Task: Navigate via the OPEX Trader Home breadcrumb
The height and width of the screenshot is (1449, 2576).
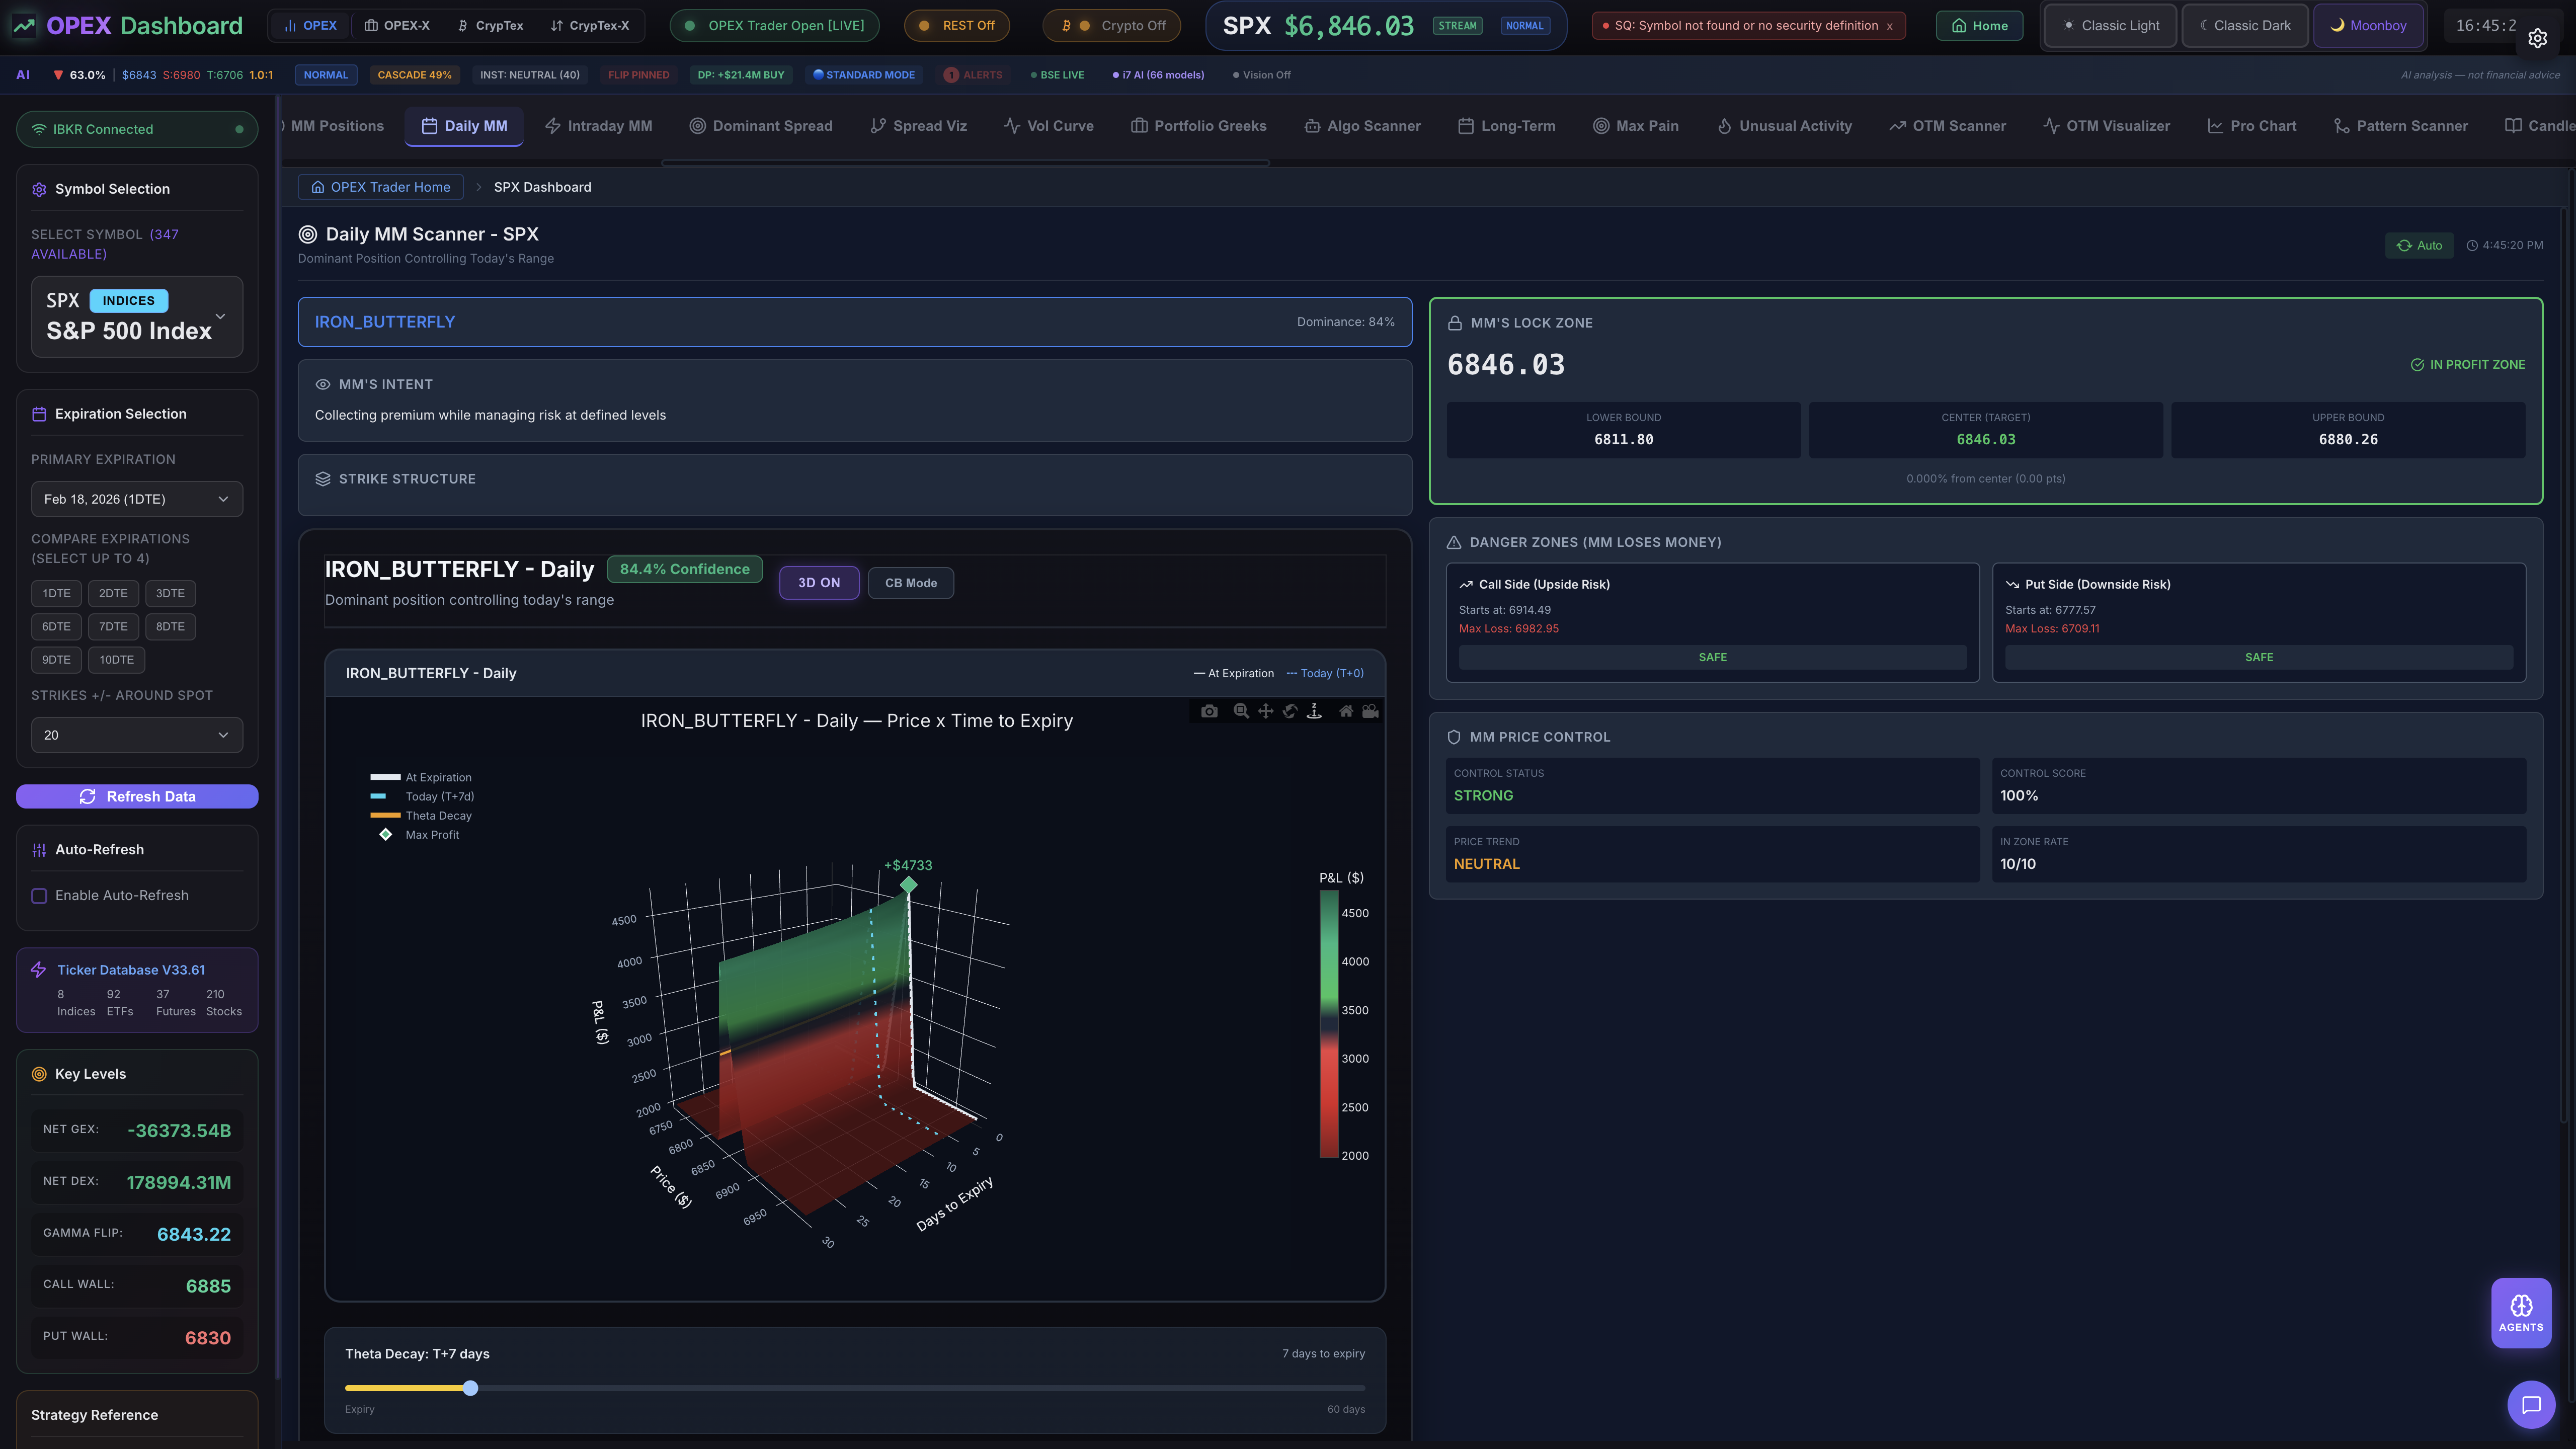Action: point(380,187)
